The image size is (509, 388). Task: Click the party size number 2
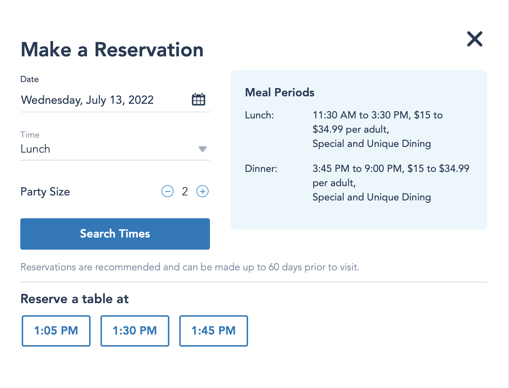pos(185,192)
